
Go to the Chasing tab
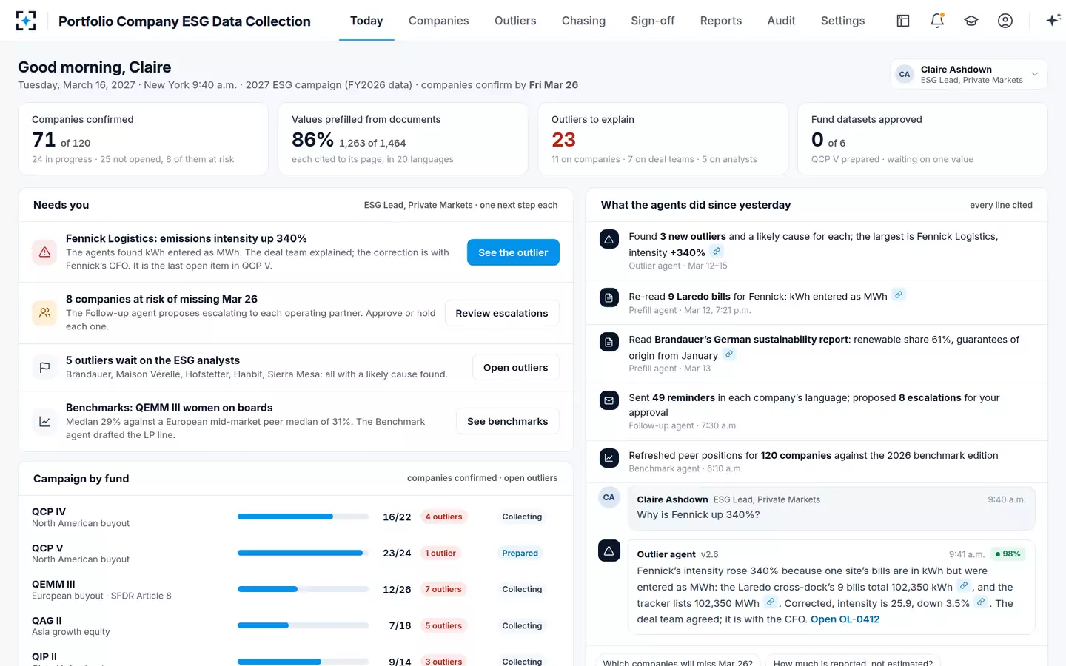pos(583,21)
